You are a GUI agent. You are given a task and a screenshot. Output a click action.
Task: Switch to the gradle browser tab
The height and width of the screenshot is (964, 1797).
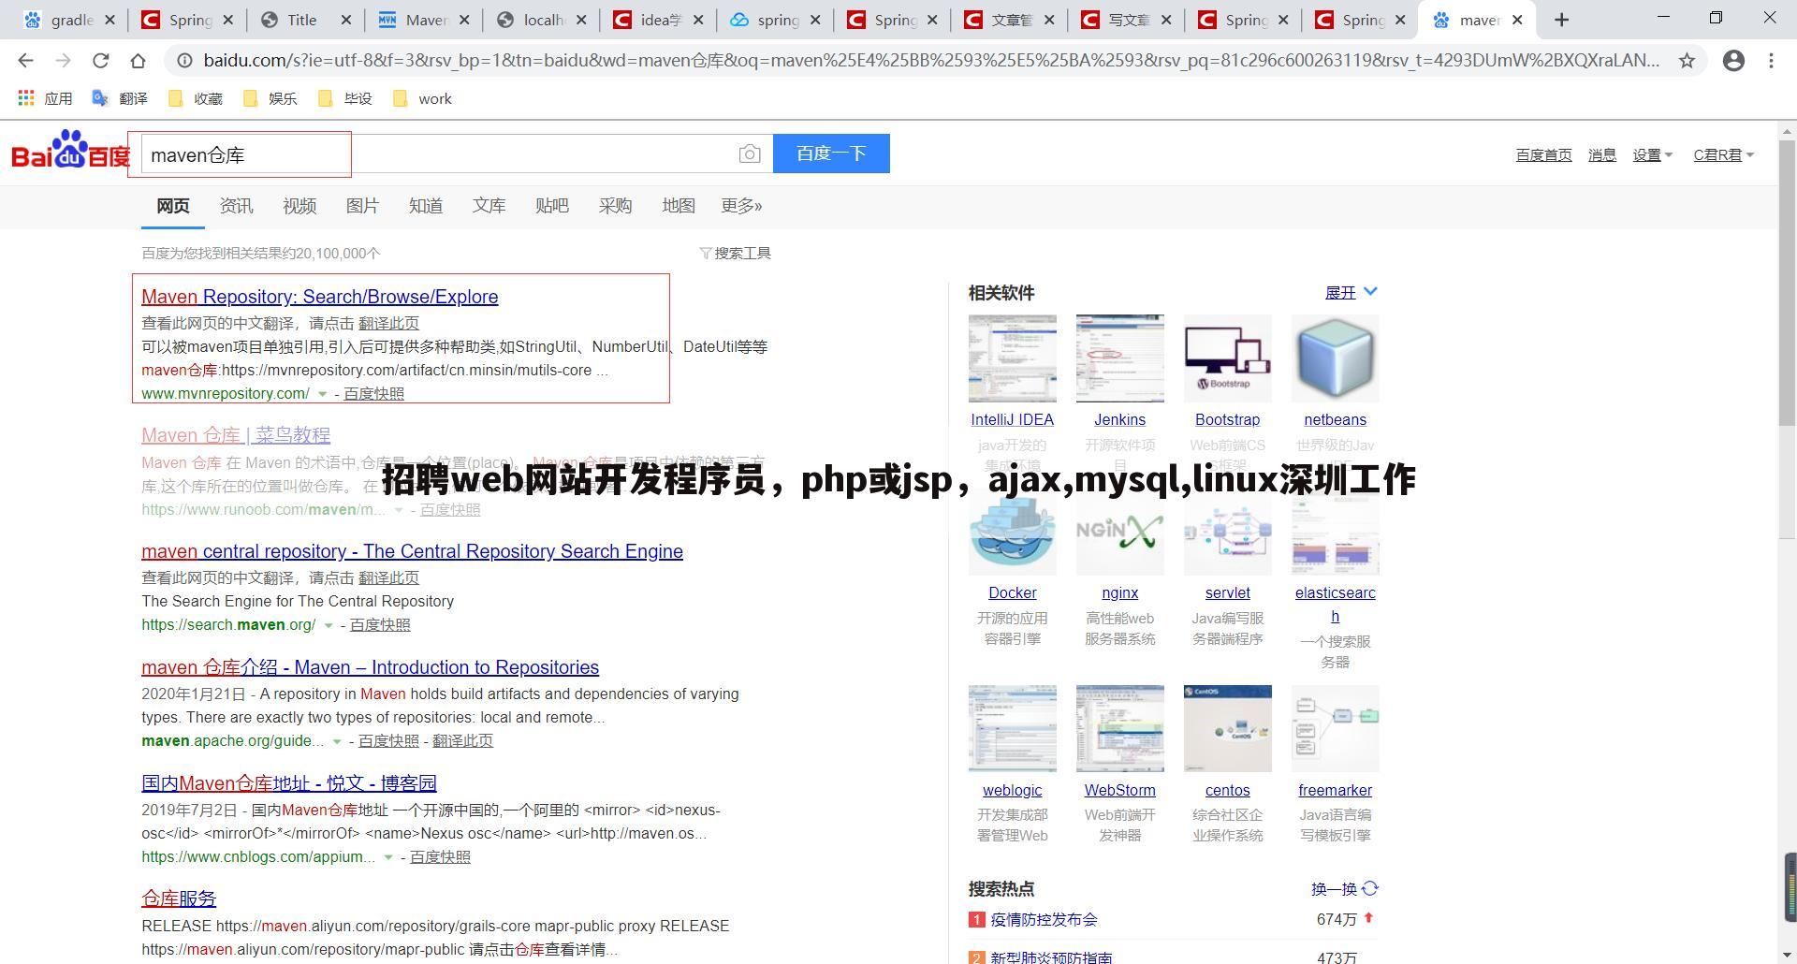[70, 20]
